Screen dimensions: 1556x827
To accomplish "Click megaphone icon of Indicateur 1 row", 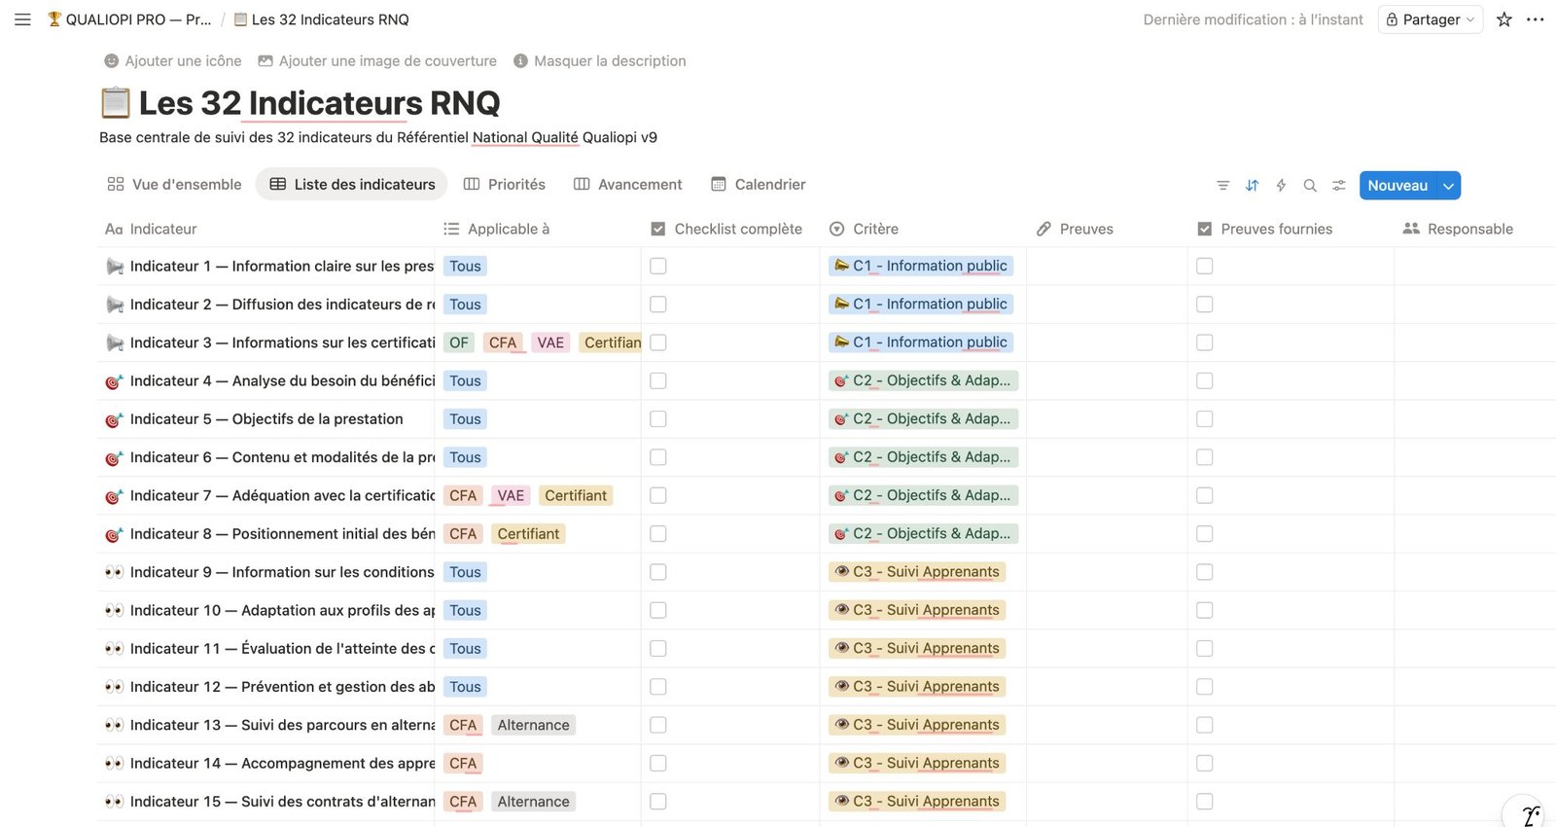I will [x=114, y=267].
